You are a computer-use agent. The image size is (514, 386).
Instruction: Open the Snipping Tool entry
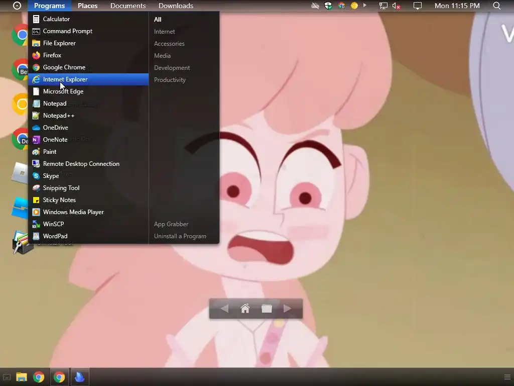coord(88,188)
